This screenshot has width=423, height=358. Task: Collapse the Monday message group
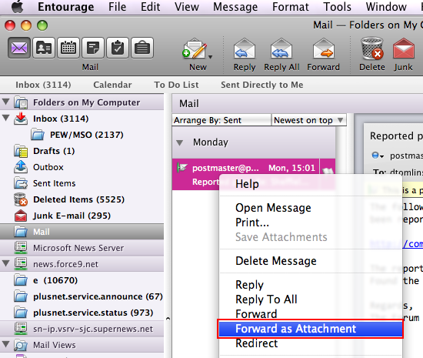pyautogui.click(x=179, y=142)
